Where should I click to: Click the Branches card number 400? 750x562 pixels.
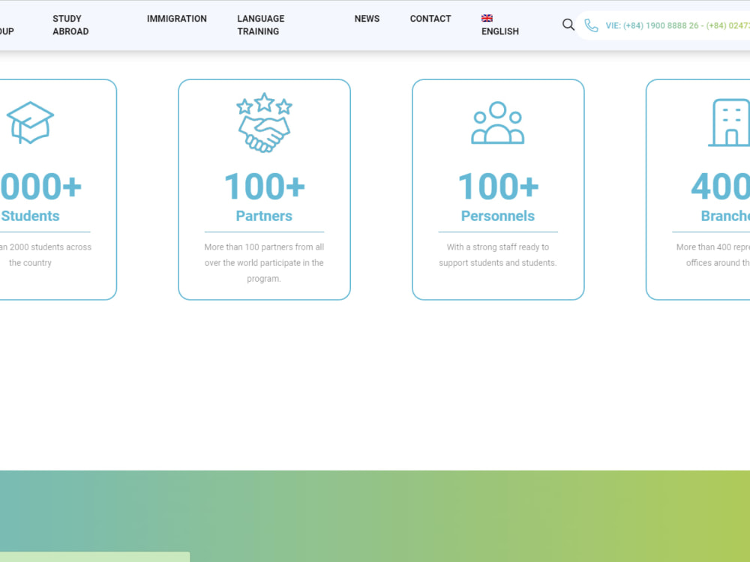click(x=720, y=187)
